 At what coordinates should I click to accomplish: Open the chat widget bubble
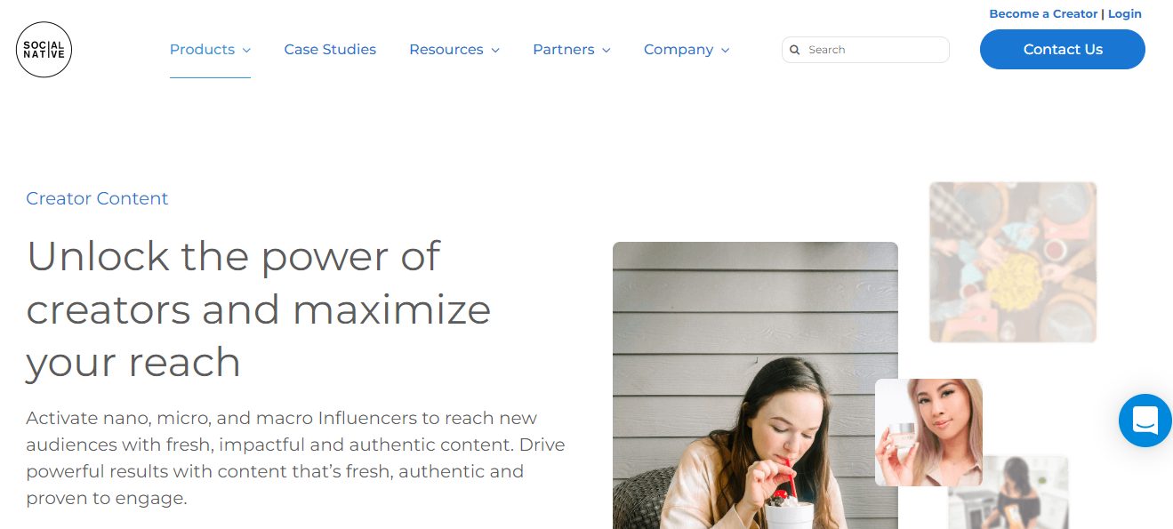point(1145,421)
